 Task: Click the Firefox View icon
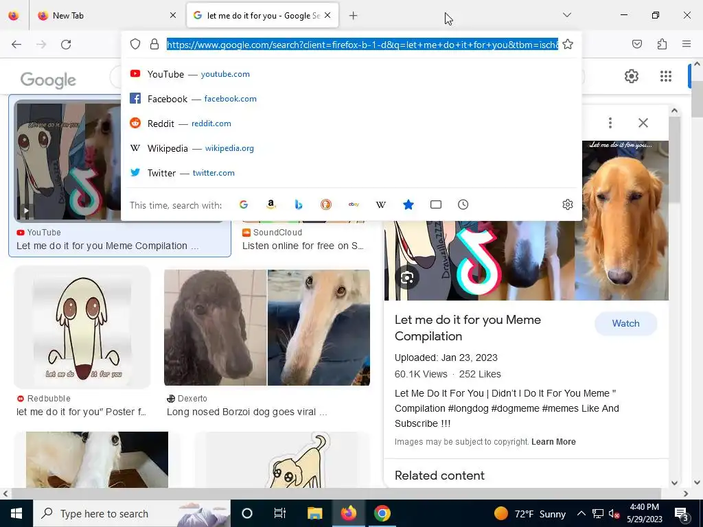(x=14, y=15)
